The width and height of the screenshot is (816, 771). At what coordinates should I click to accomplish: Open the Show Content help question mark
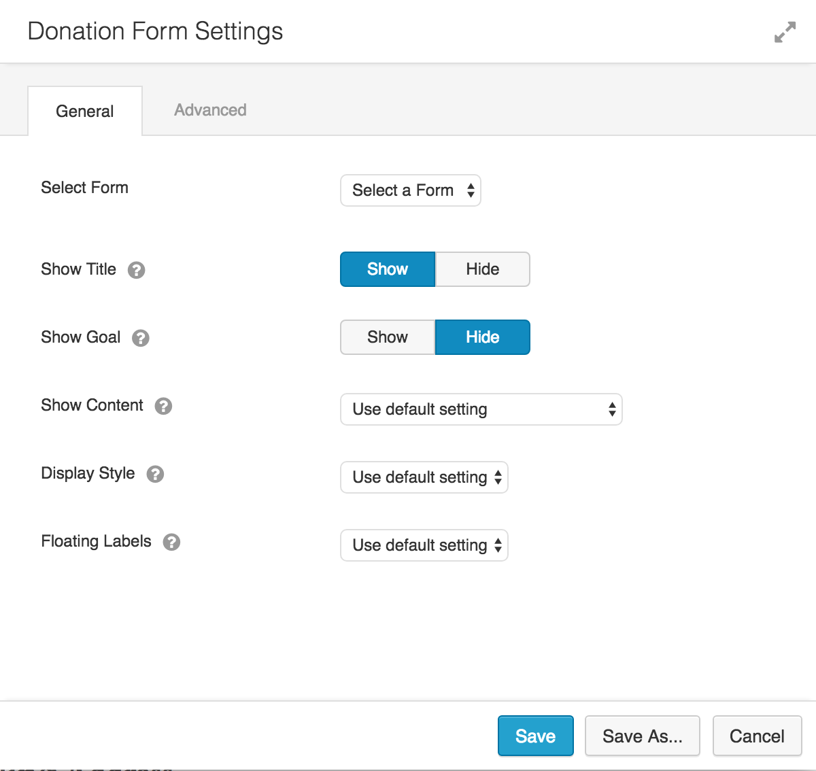[x=163, y=406]
